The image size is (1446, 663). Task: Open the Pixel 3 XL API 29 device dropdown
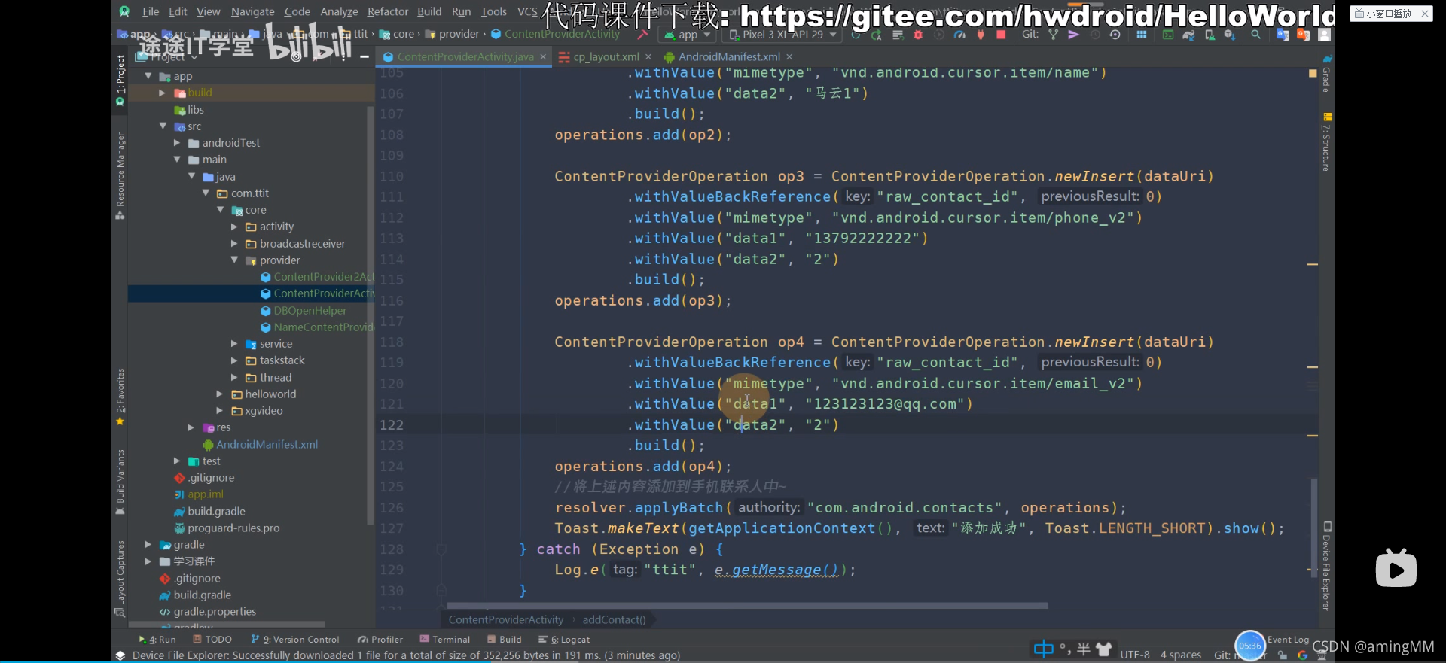[x=782, y=35]
